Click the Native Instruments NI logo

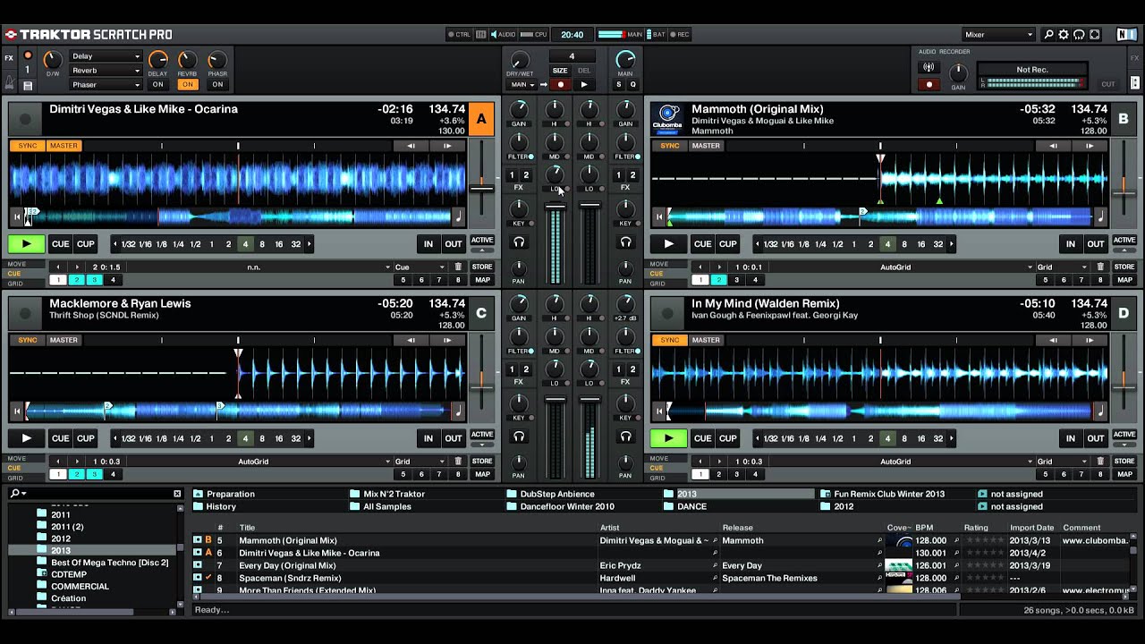point(1127,35)
